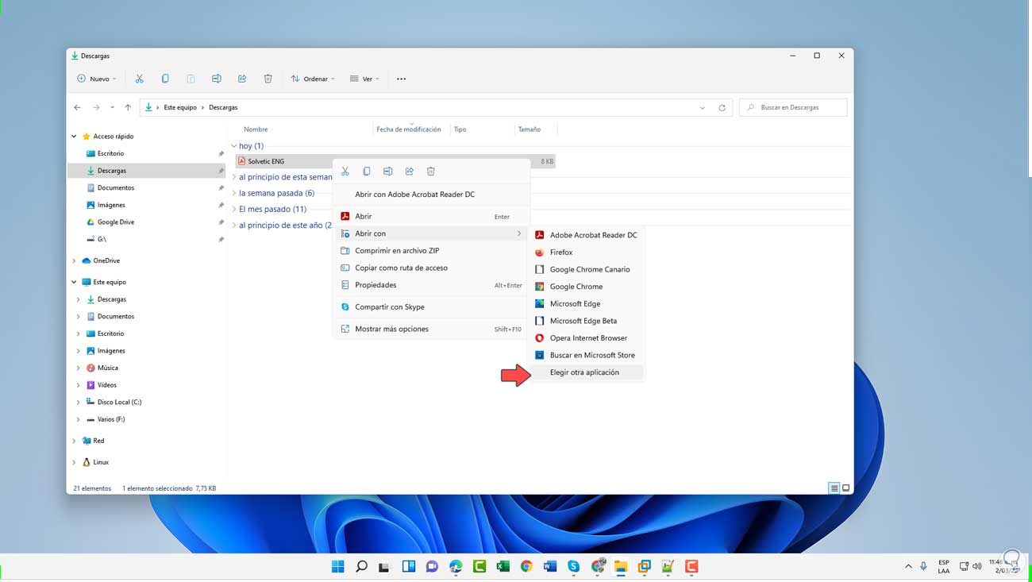This screenshot has height=582, width=1032.
Task: Choose 'Opera Internet Browser' in the submenu
Action: tap(587, 338)
